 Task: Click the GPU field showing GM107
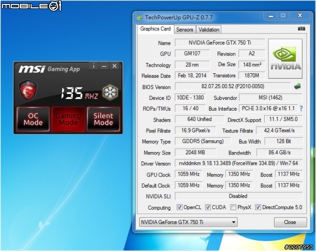[x=192, y=54]
